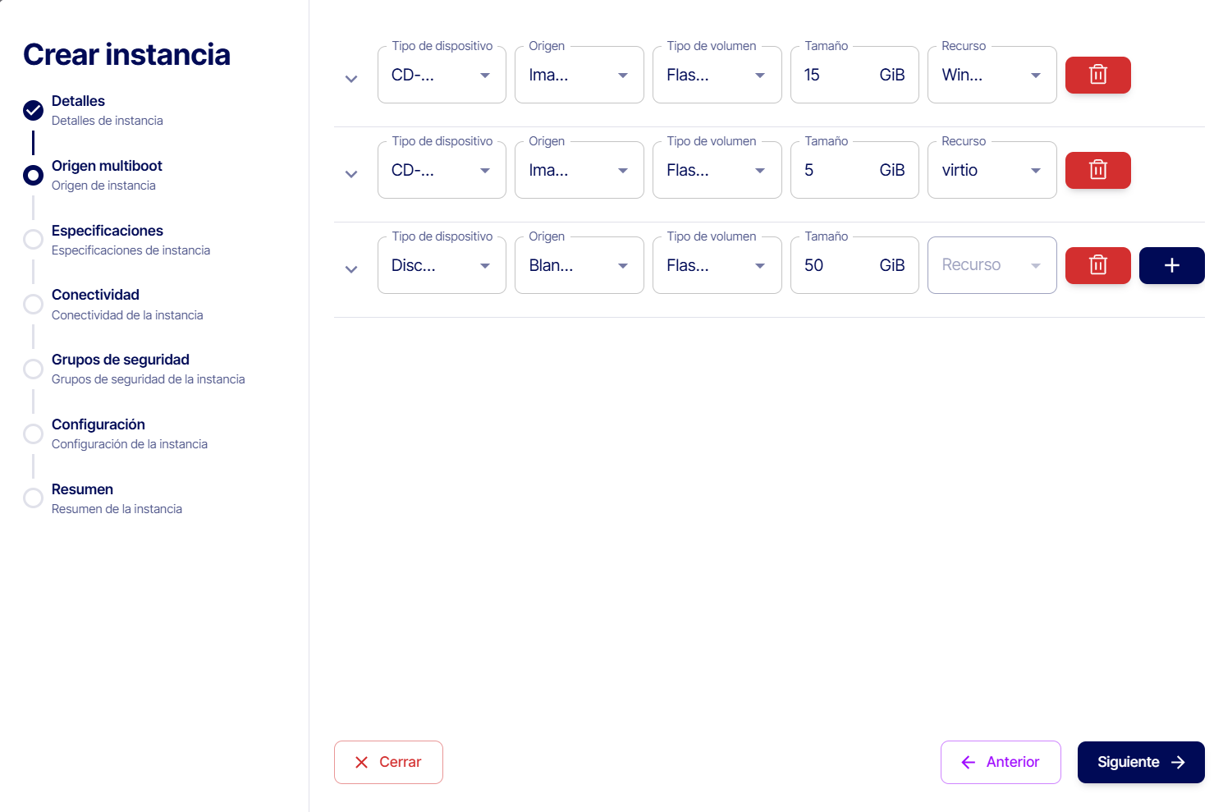Add a new volume with plus button
Viewport: 1223px width, 812px height.
pos(1171,265)
